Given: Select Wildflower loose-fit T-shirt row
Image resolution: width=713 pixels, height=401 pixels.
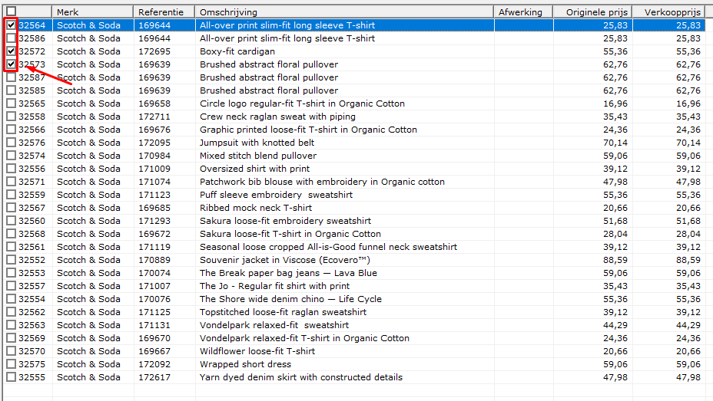Looking at the screenshot, I should (354, 351).
